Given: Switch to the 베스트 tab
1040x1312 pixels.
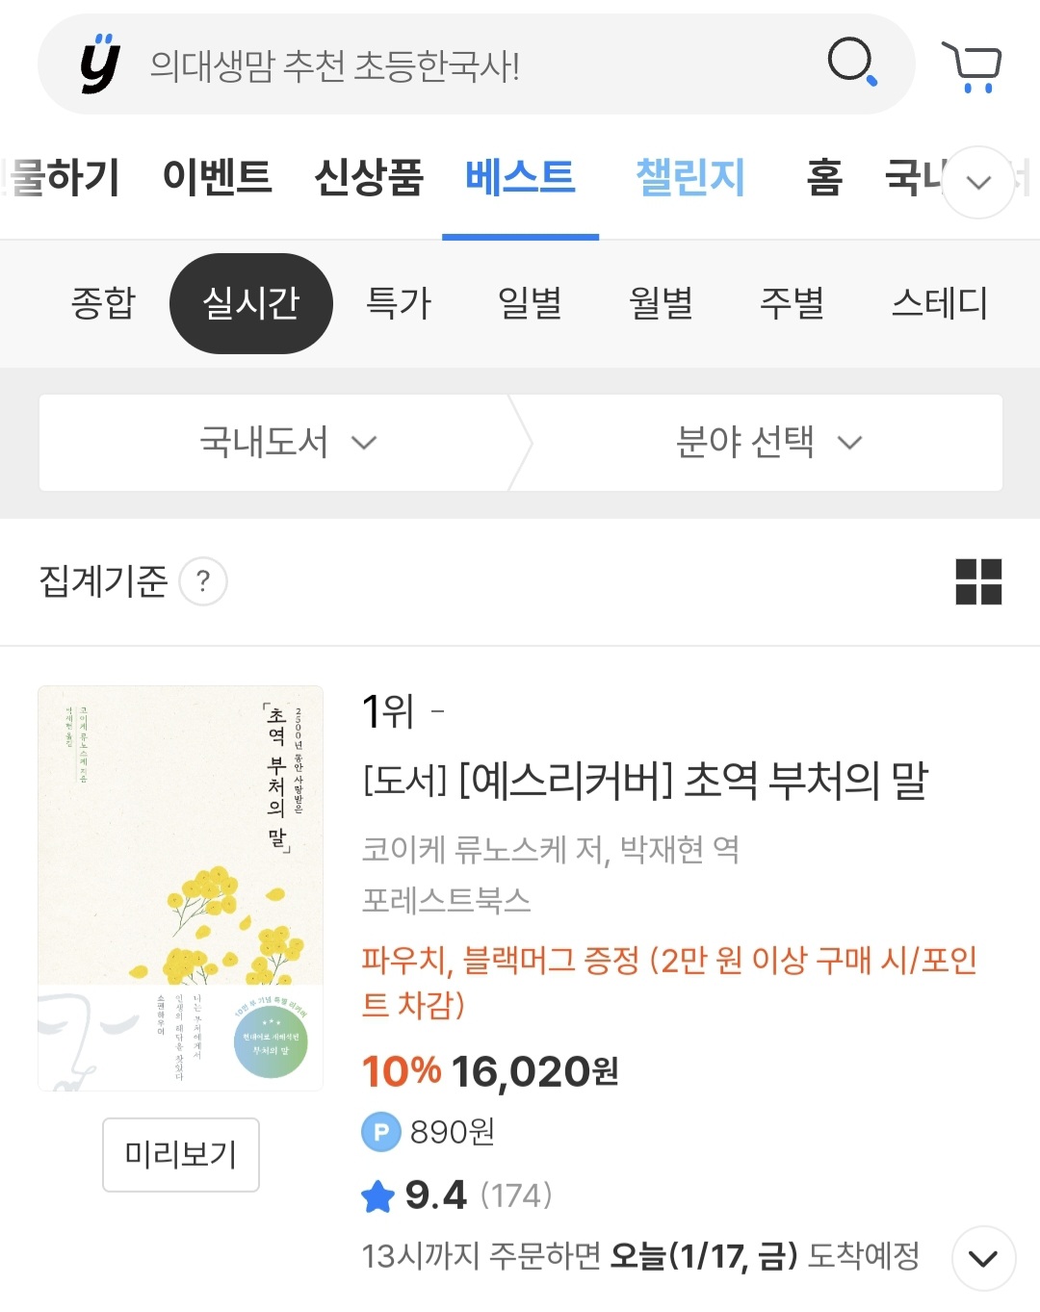Looking at the screenshot, I should click(520, 178).
